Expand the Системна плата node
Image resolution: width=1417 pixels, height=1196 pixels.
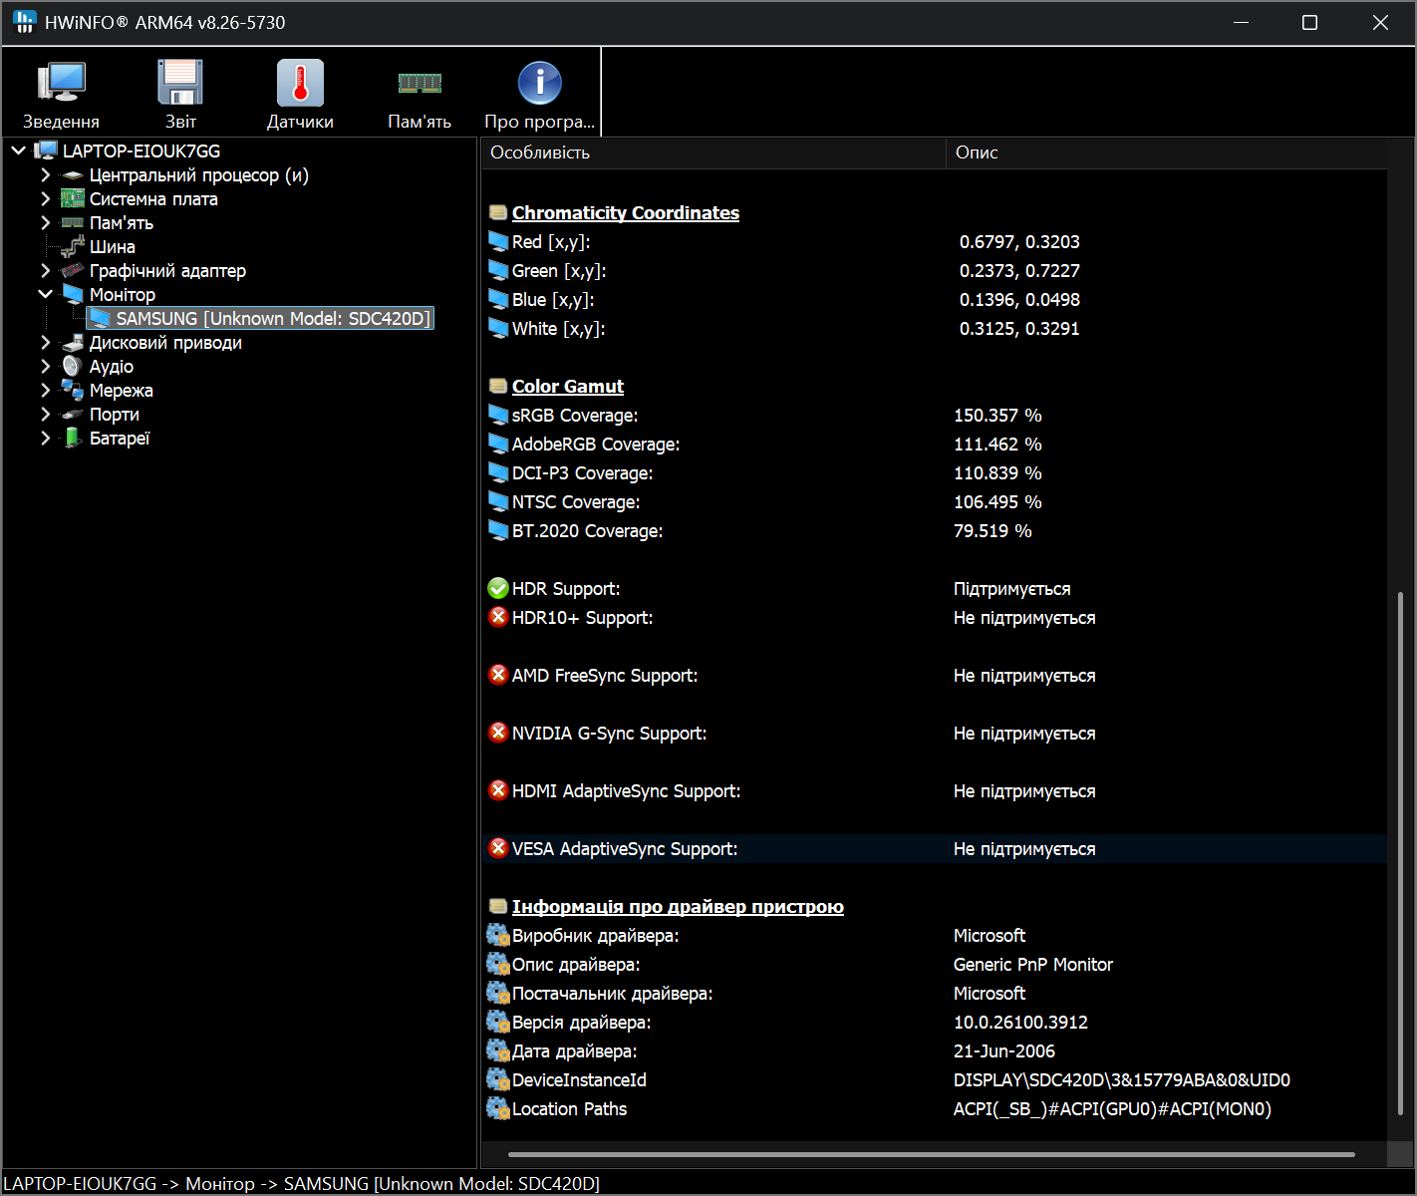45,198
